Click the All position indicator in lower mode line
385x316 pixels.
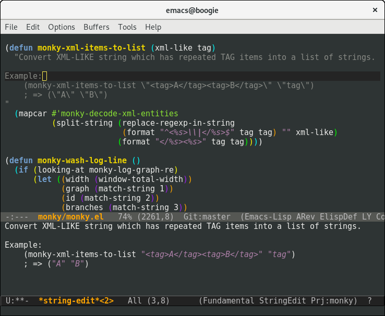point(135,301)
